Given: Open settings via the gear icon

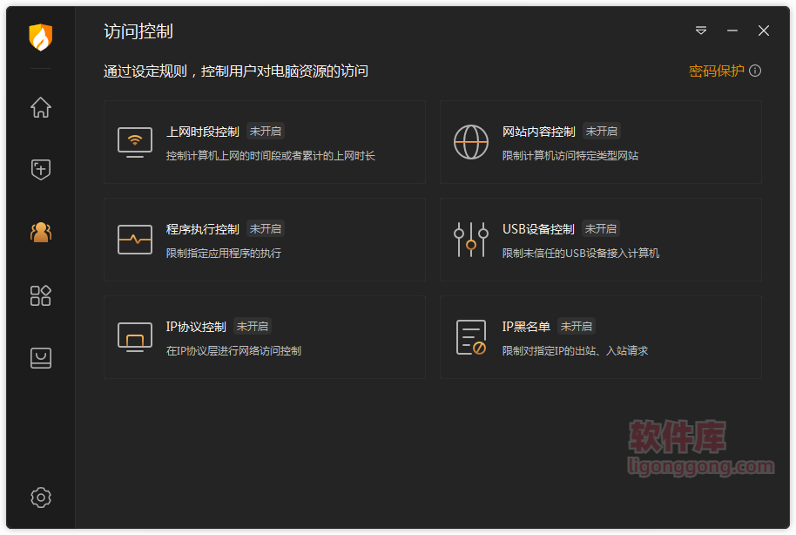Looking at the screenshot, I should 40,497.
